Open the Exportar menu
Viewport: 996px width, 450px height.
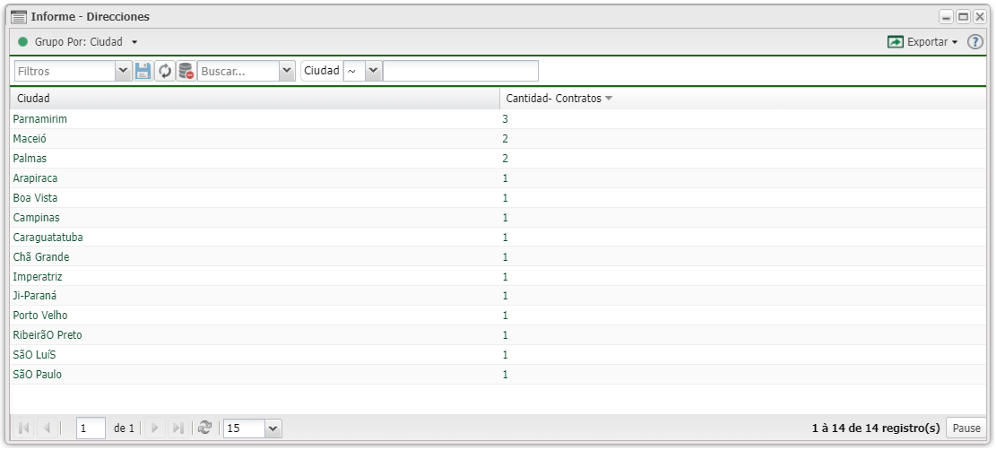(922, 42)
